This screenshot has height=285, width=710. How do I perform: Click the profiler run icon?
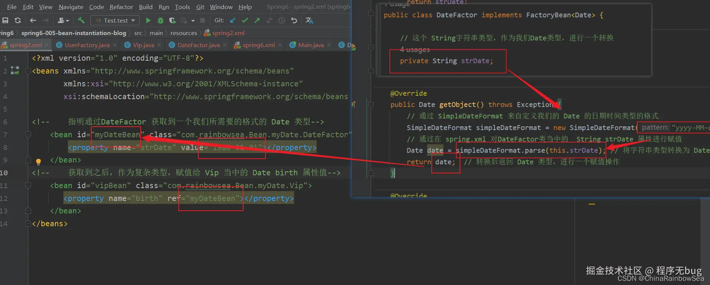click(184, 20)
